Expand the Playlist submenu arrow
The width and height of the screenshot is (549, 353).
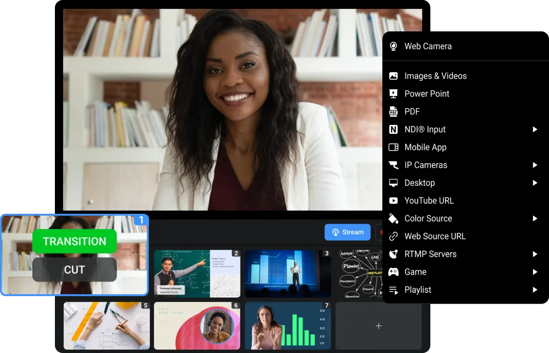pyautogui.click(x=535, y=290)
